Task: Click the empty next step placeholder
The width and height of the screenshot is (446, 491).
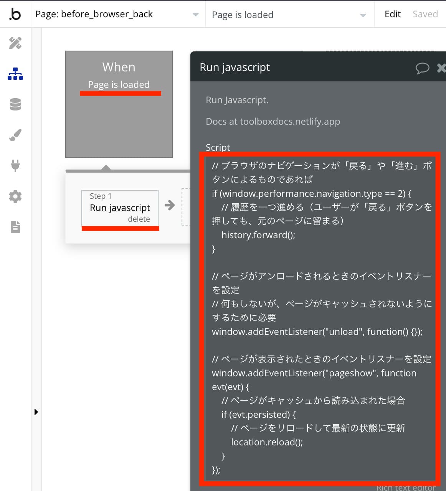Action: [186, 206]
